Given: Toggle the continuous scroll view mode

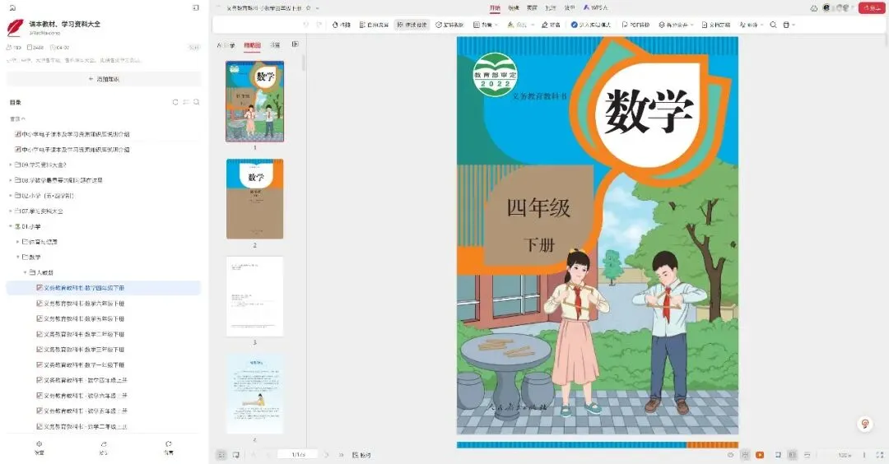Looking at the screenshot, I should point(807,455).
